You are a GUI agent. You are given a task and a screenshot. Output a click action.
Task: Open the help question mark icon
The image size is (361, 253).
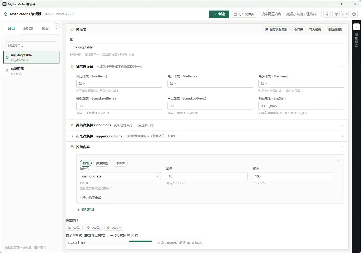point(354,14)
